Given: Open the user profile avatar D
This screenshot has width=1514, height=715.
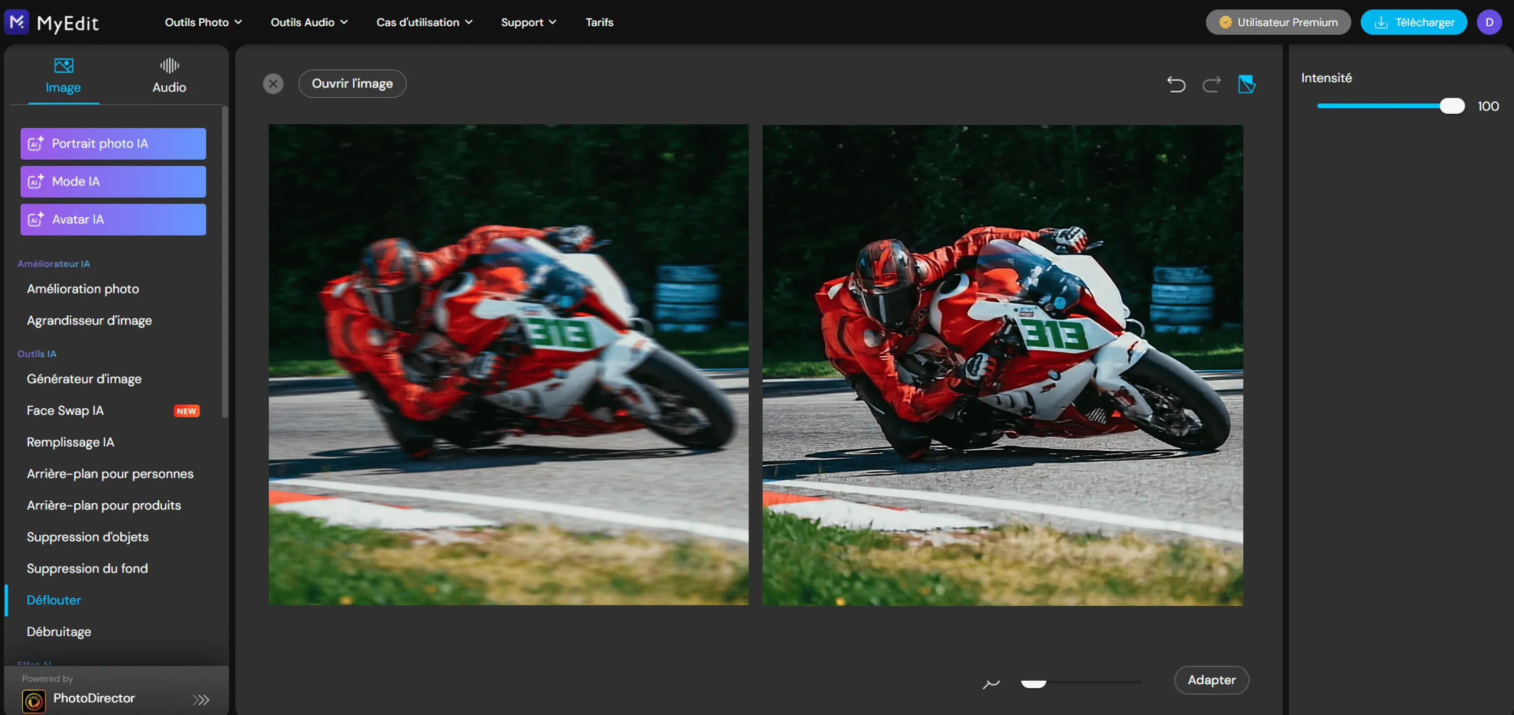Looking at the screenshot, I should coord(1489,22).
